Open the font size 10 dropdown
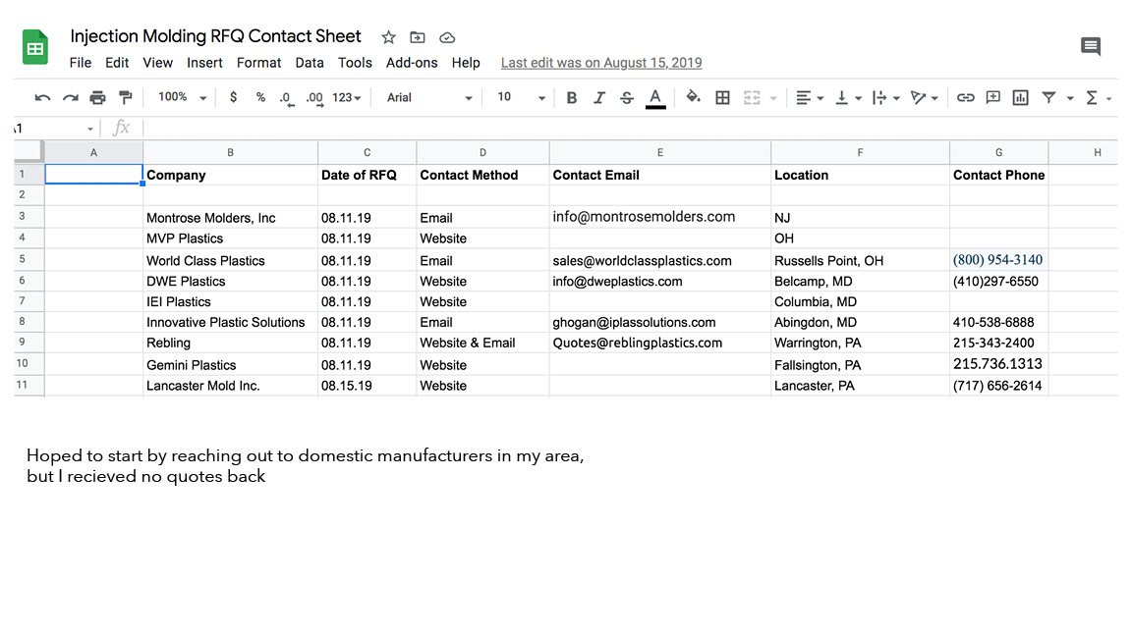 (x=521, y=97)
